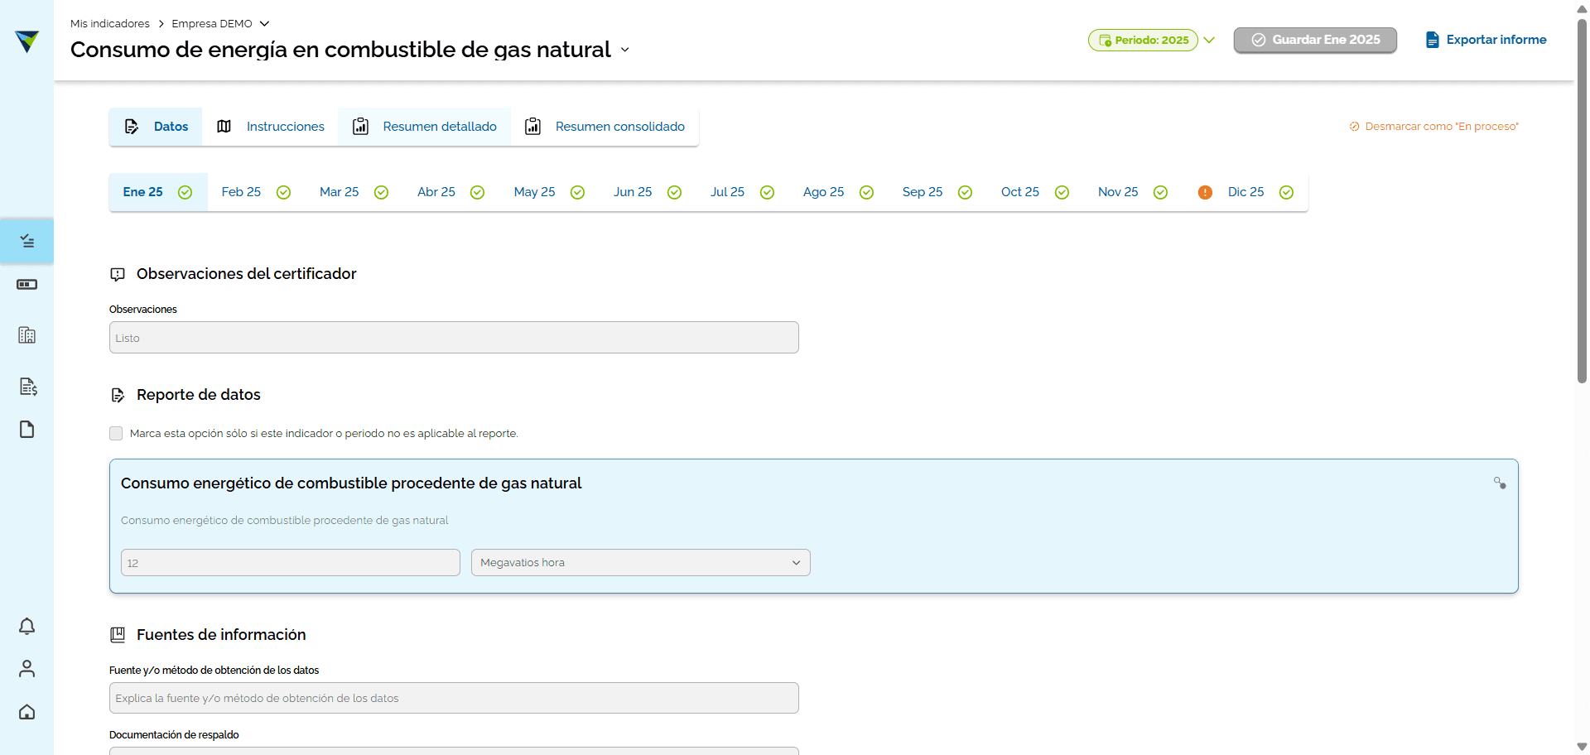The width and height of the screenshot is (1590, 755).
Task: Click the Guardar Ene 2025 button
Action: coord(1315,40)
